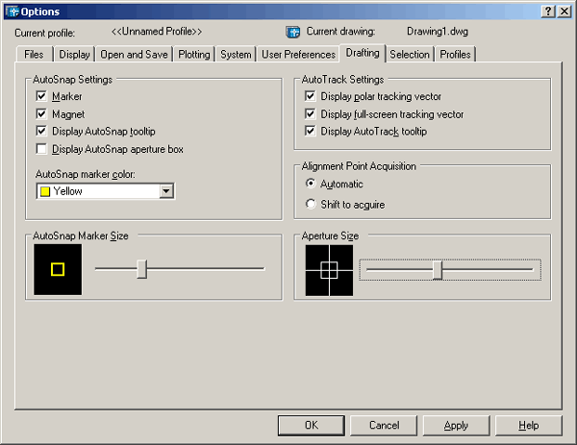Click the AutoSnap Marker Size slider thumb
This screenshot has height=445, width=577.
click(142, 269)
